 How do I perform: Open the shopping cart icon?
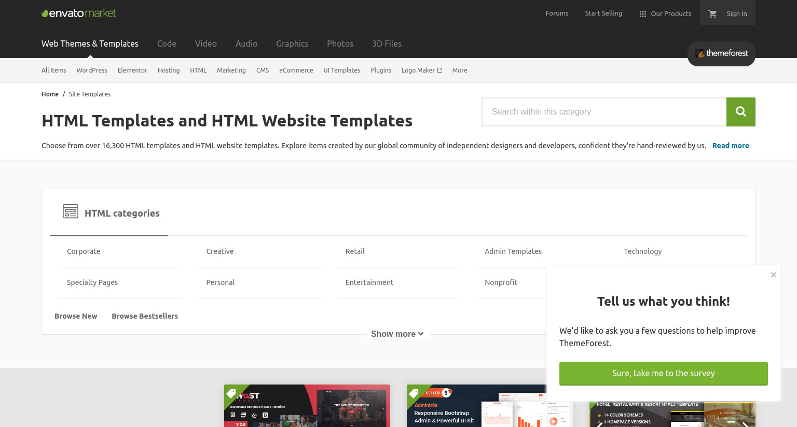(712, 14)
